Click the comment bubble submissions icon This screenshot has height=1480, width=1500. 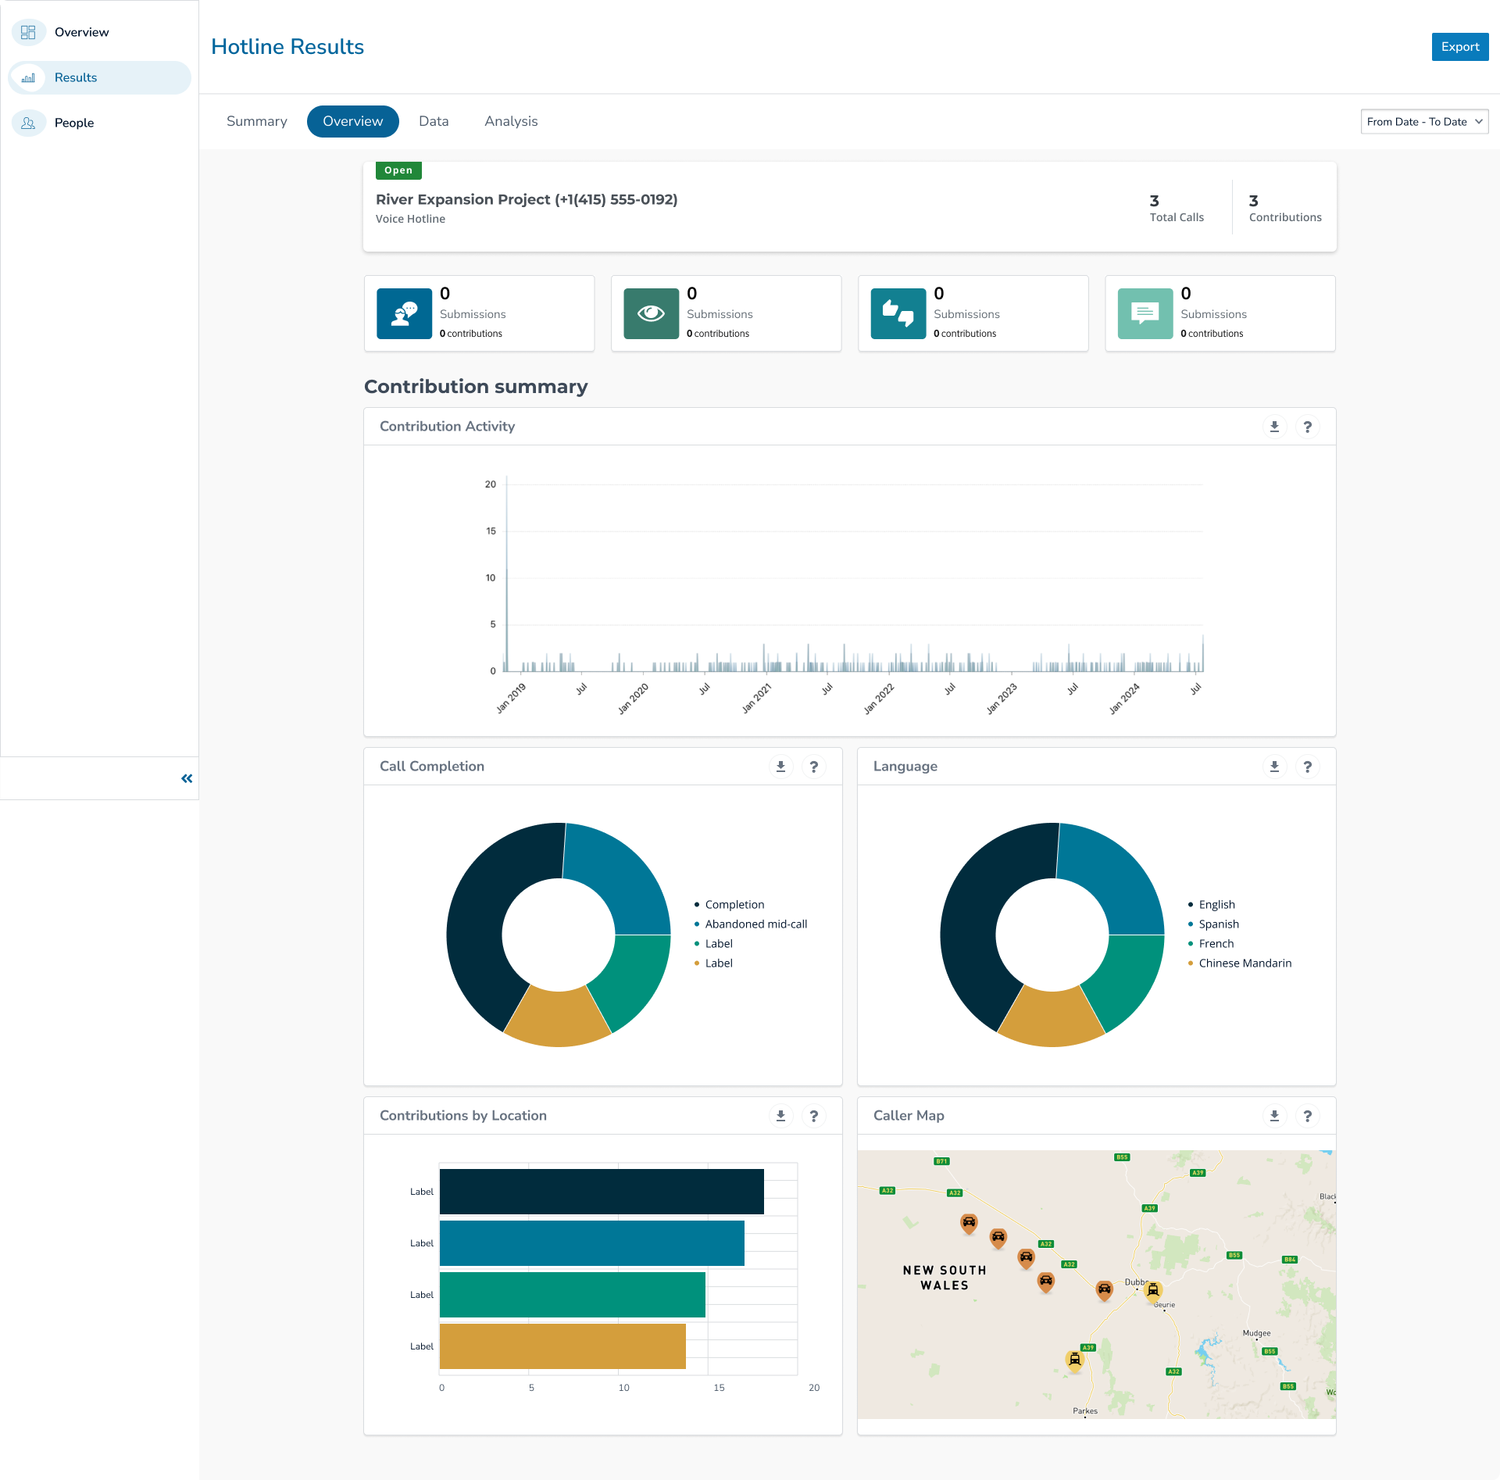(x=1145, y=313)
